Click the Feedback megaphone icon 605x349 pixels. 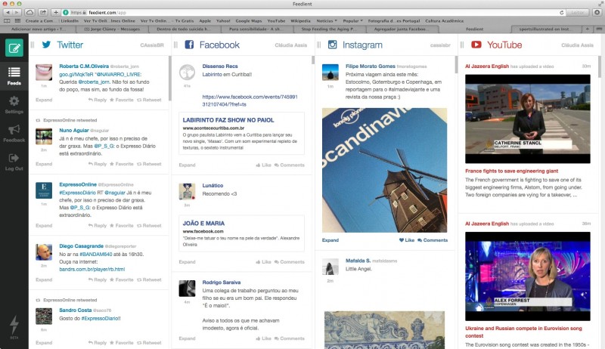click(x=14, y=132)
